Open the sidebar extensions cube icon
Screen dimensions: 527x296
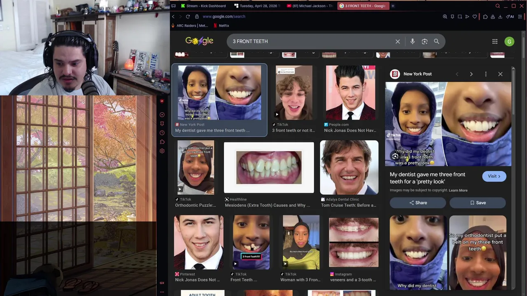click(x=162, y=142)
